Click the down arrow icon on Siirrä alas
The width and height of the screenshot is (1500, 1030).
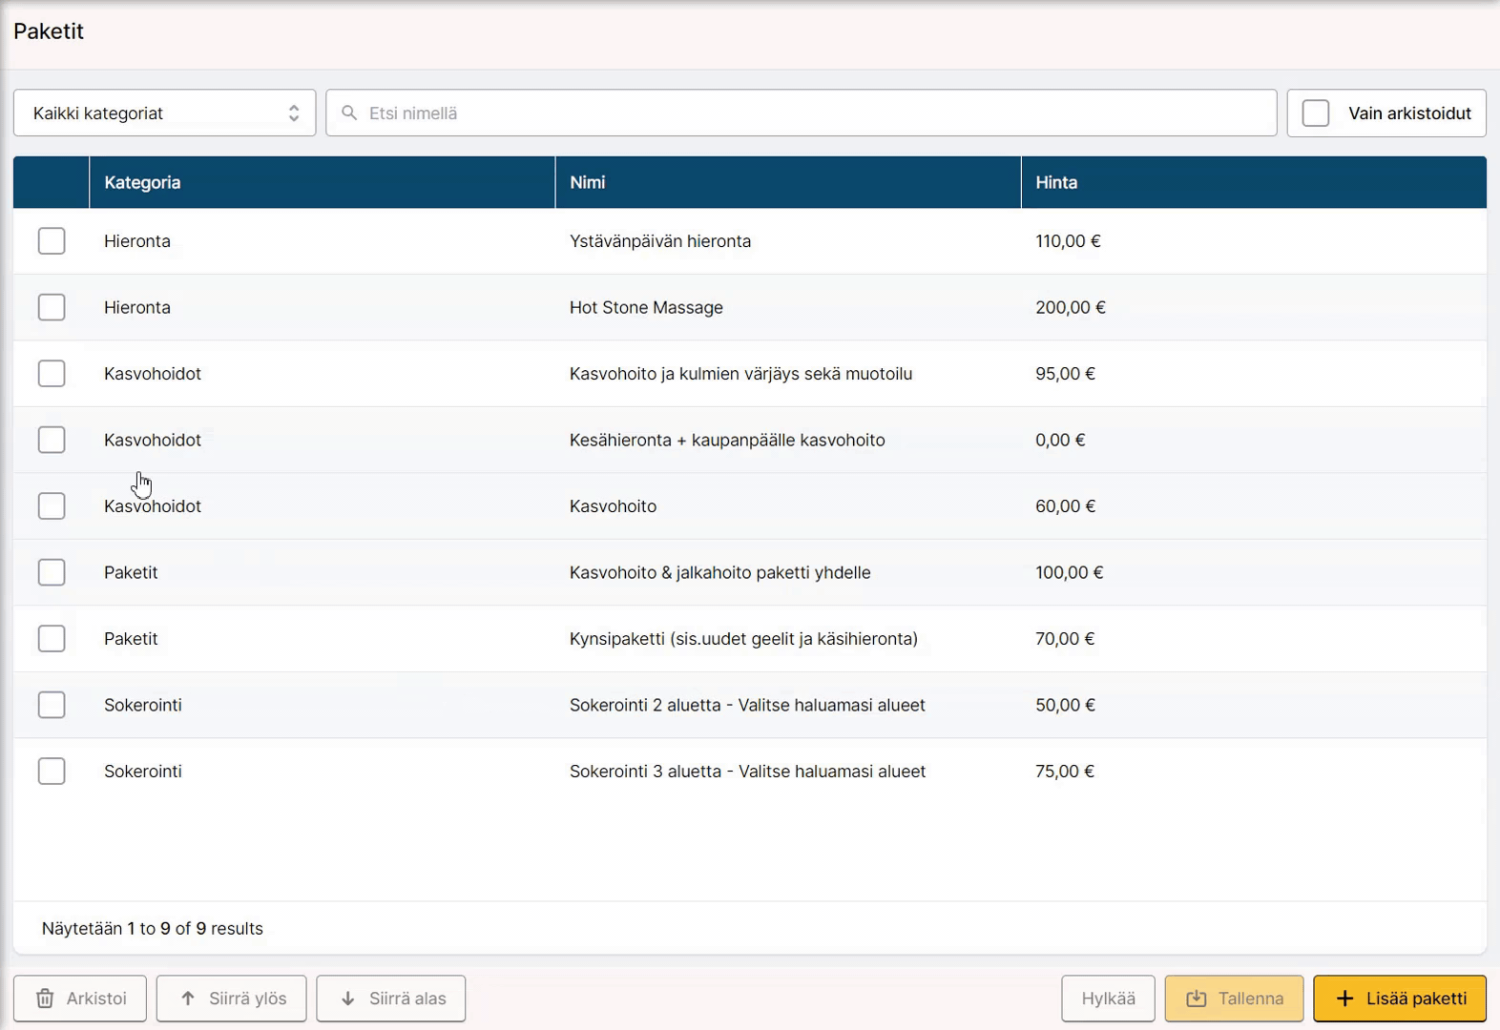pyautogui.click(x=348, y=999)
